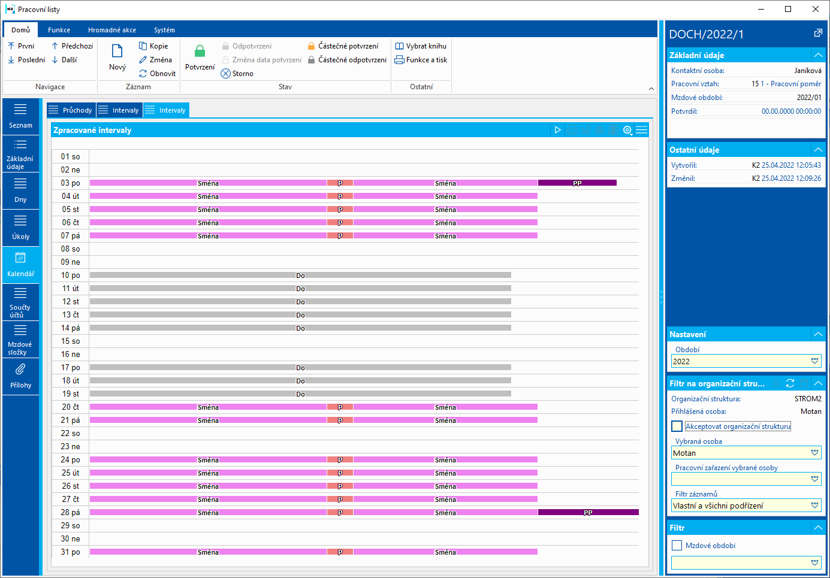Open Součty účtů in the sidebar

click(x=20, y=302)
